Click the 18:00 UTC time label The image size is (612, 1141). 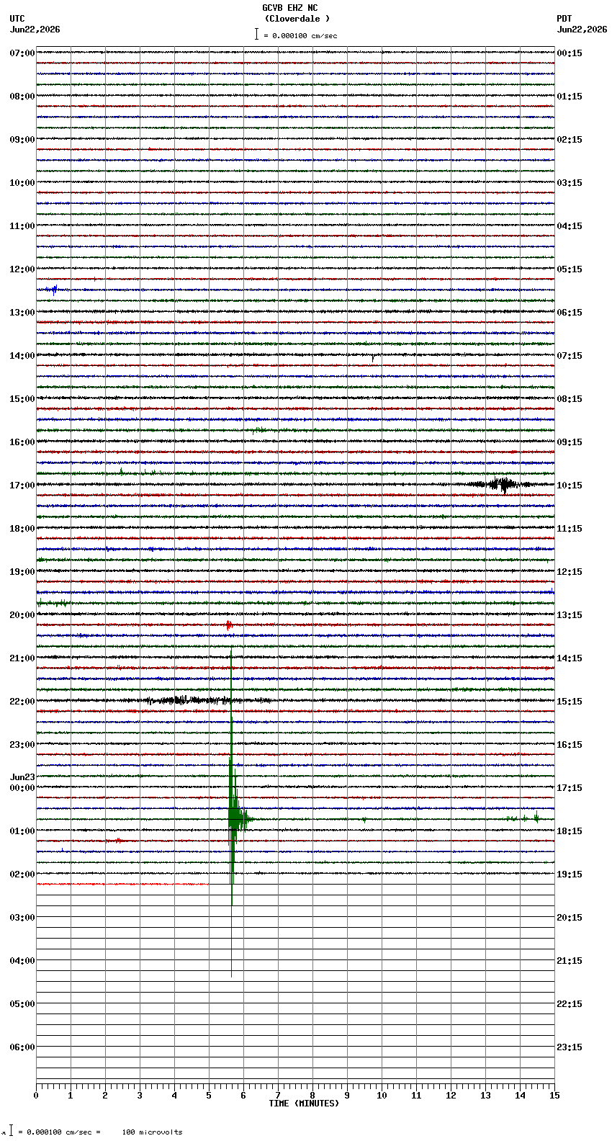point(22,529)
